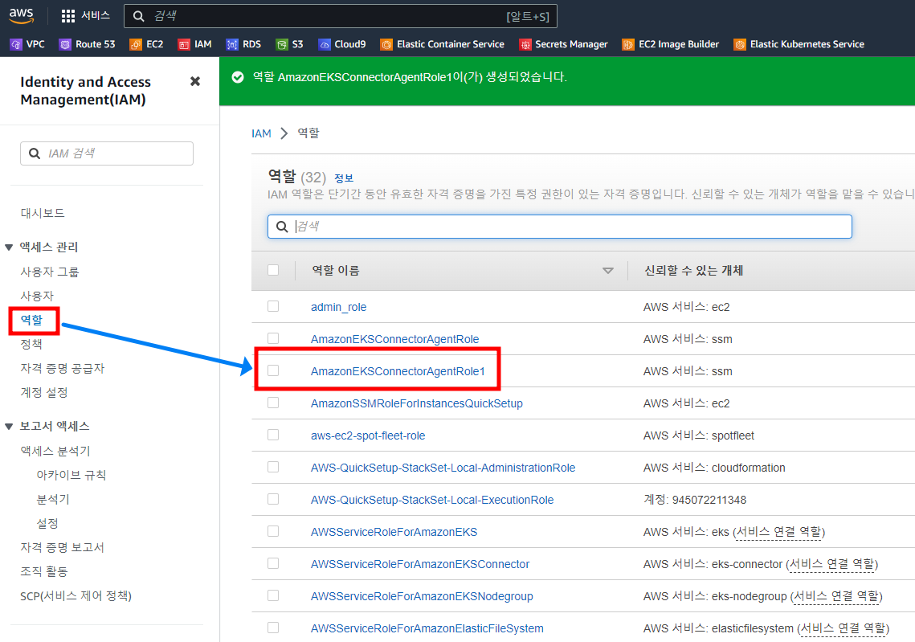Click the AWS logo home icon
This screenshot has height=642, width=915.
[22, 16]
